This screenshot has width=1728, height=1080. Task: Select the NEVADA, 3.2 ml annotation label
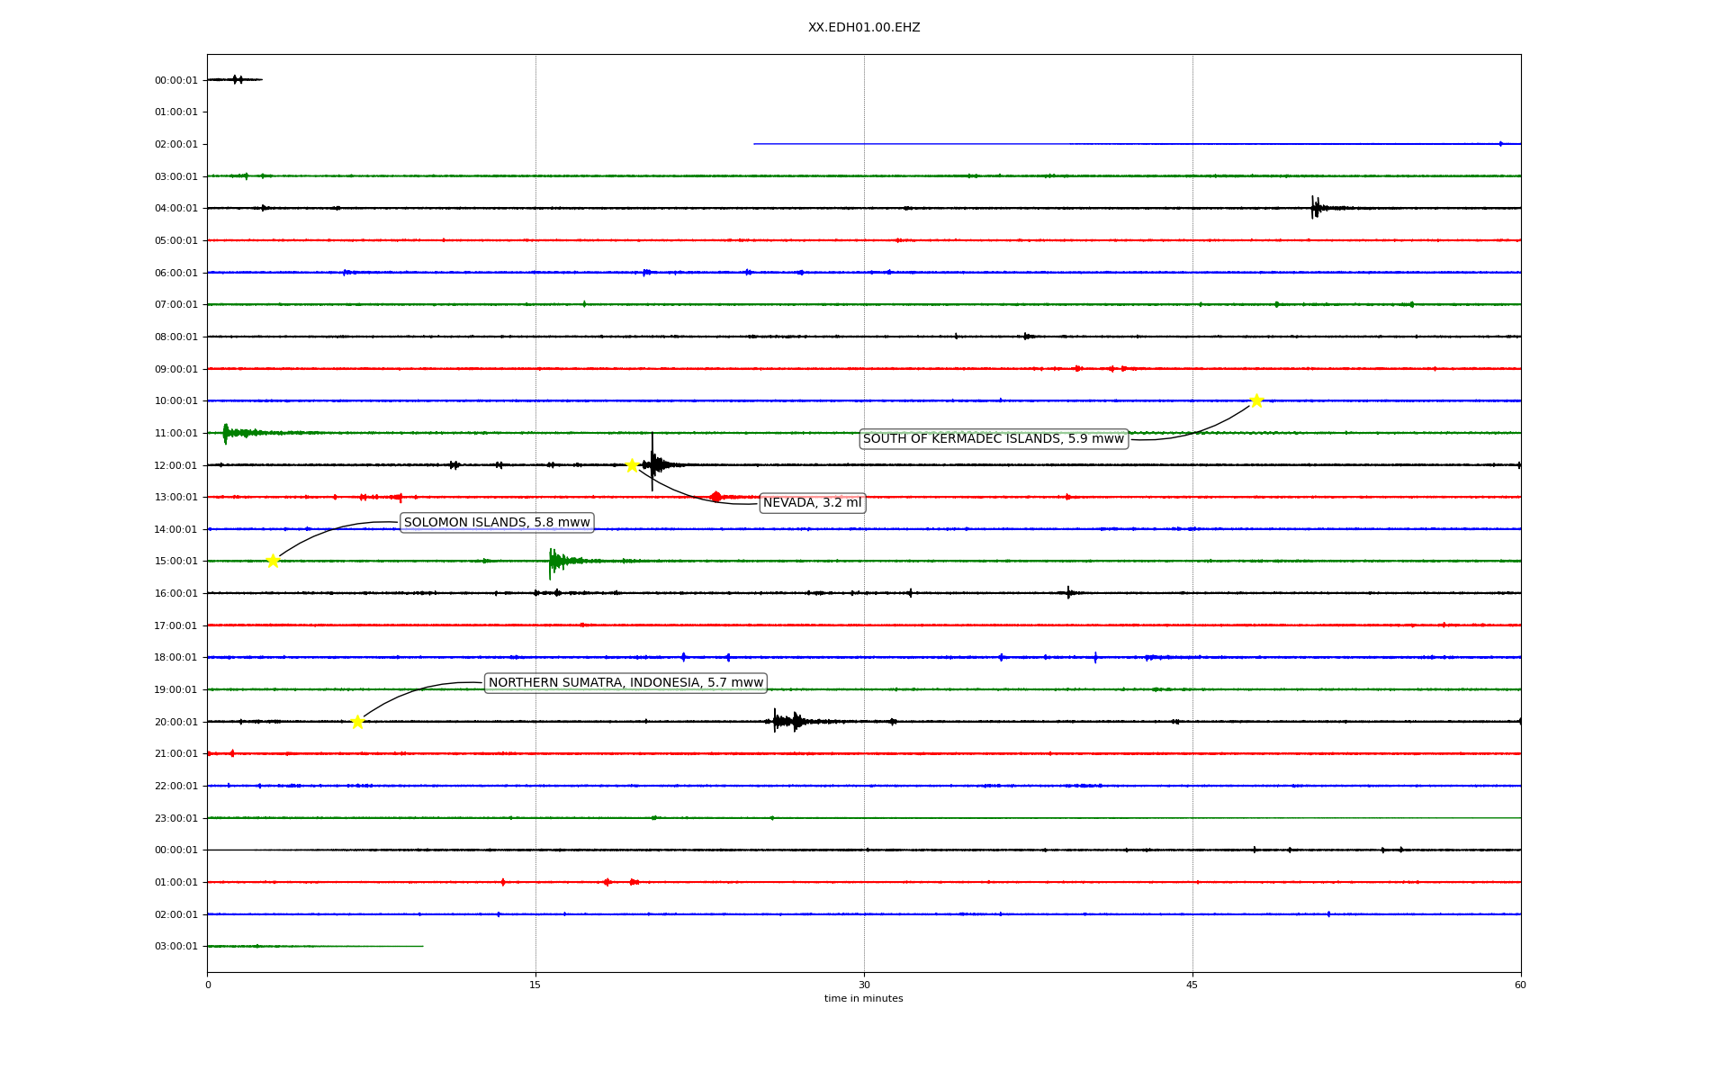click(812, 503)
